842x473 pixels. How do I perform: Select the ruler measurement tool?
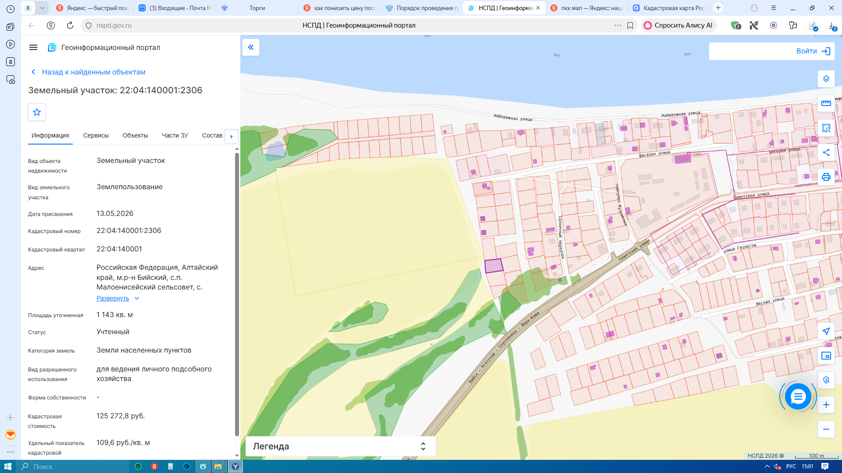826,103
